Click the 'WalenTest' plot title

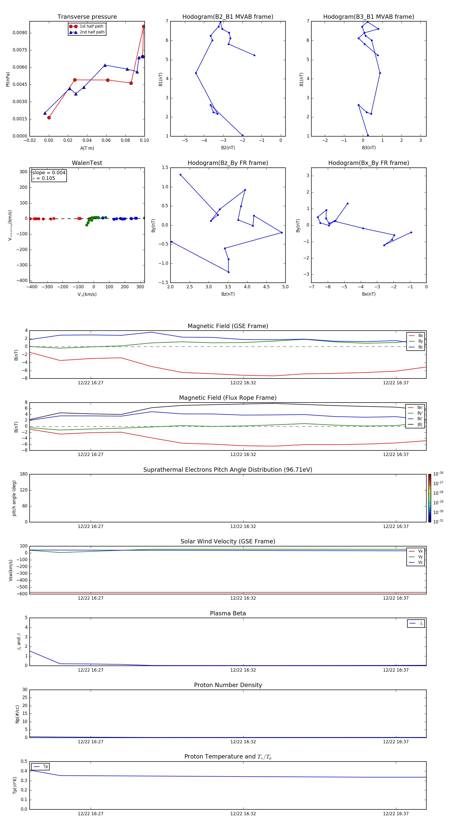click(87, 163)
